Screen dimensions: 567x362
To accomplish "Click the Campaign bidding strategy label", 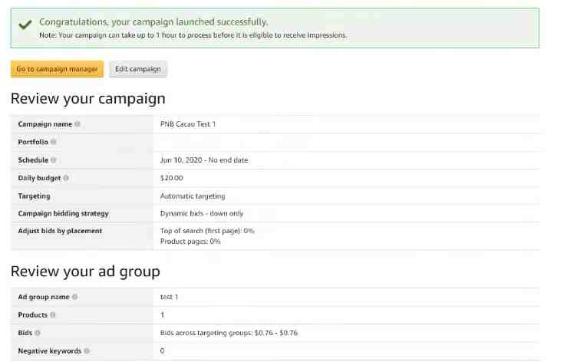I will [63, 213].
